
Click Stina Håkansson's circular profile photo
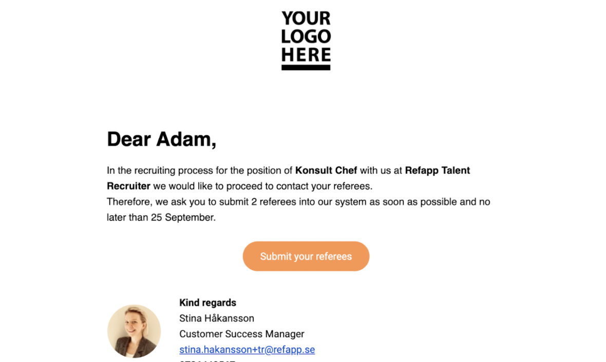[x=134, y=331]
